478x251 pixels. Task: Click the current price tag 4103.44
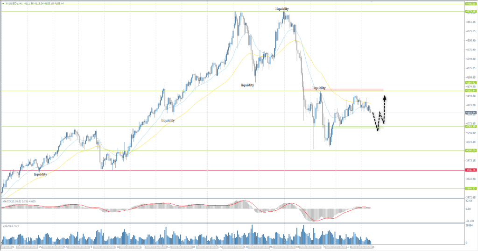pos(470,113)
